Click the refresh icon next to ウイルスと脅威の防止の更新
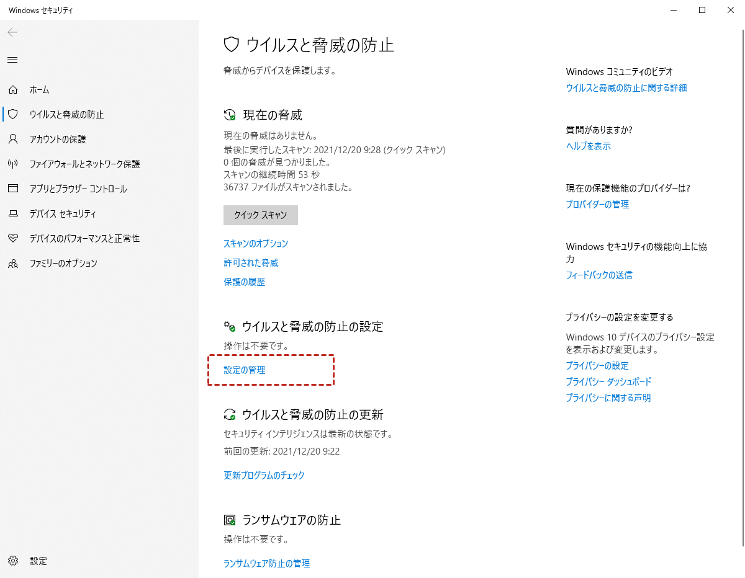This screenshot has width=745, height=578. pos(230,414)
